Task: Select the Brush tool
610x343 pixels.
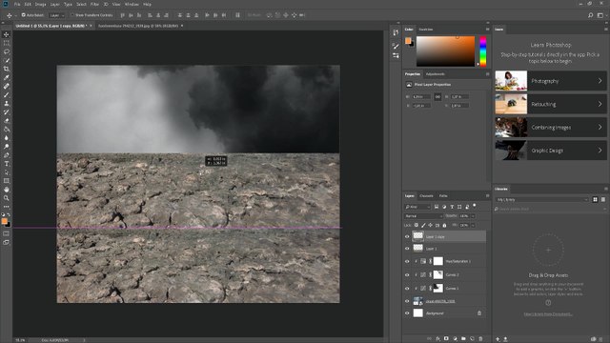Action: pyautogui.click(x=7, y=94)
